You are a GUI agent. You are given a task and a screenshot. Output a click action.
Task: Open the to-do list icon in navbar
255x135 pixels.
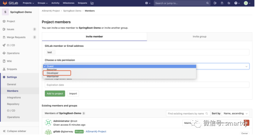pyautogui.click(x=229, y=3)
